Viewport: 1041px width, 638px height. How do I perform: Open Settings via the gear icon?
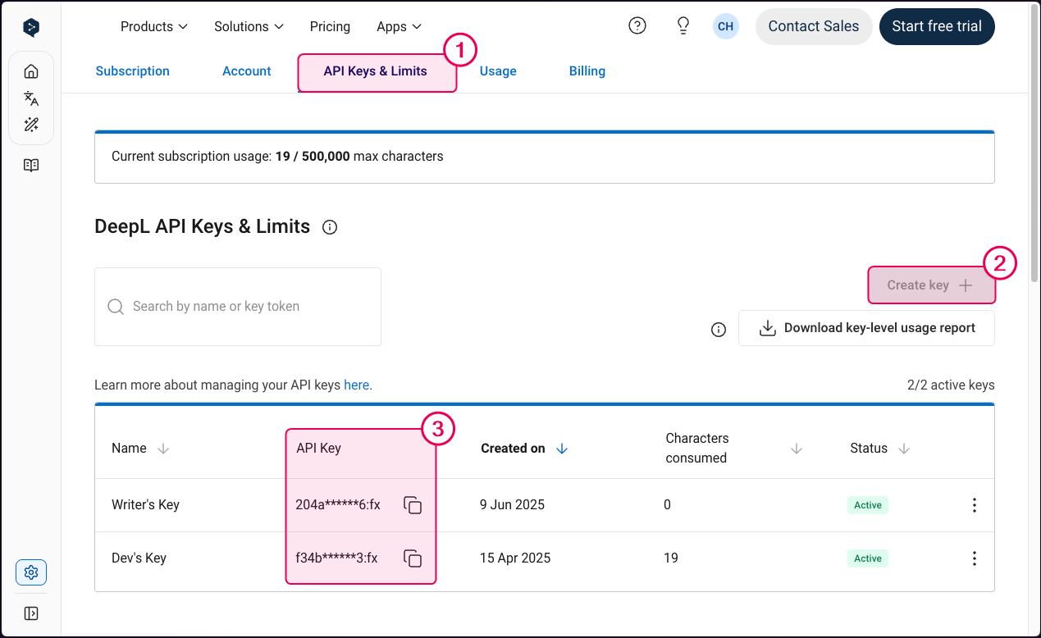click(x=30, y=572)
